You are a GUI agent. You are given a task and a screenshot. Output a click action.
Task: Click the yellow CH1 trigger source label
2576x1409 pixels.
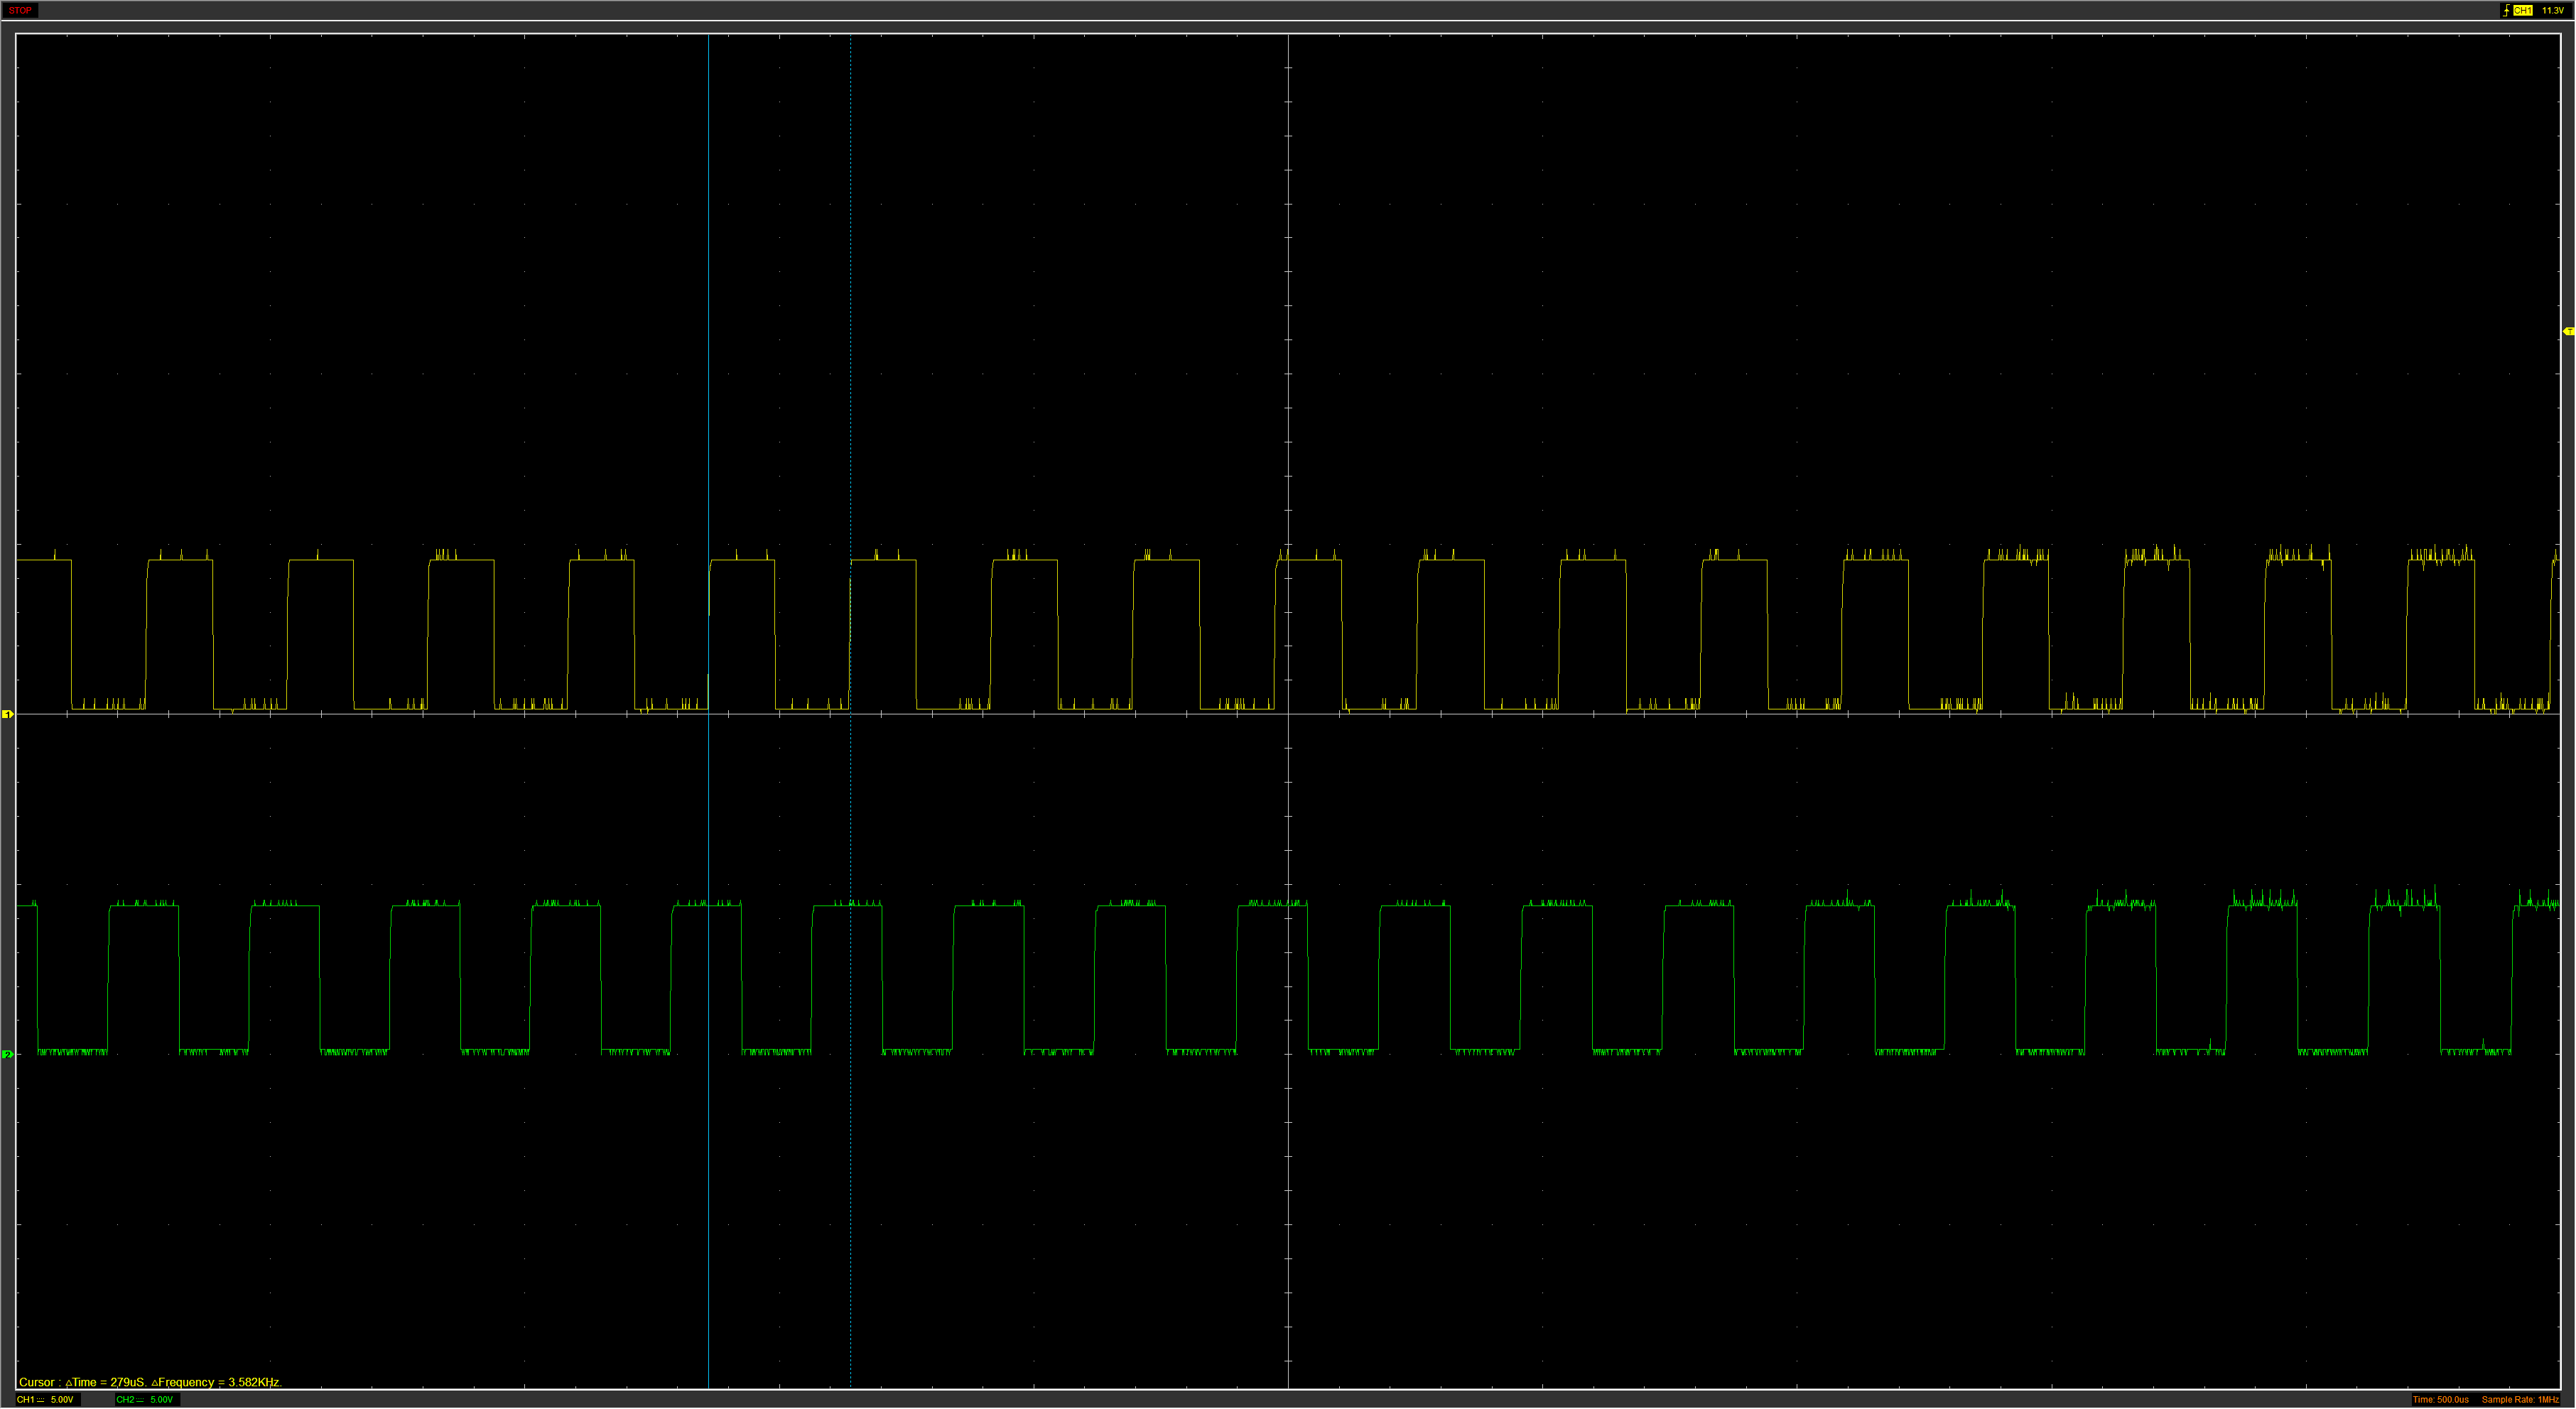(2523, 10)
